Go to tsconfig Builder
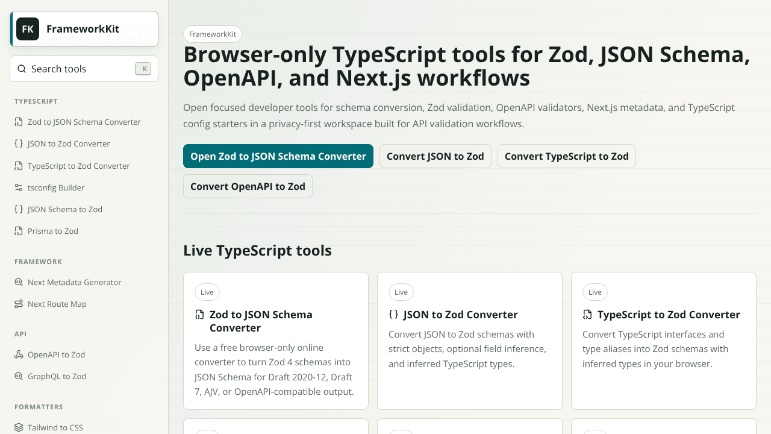The height and width of the screenshot is (434, 771). (x=84, y=187)
